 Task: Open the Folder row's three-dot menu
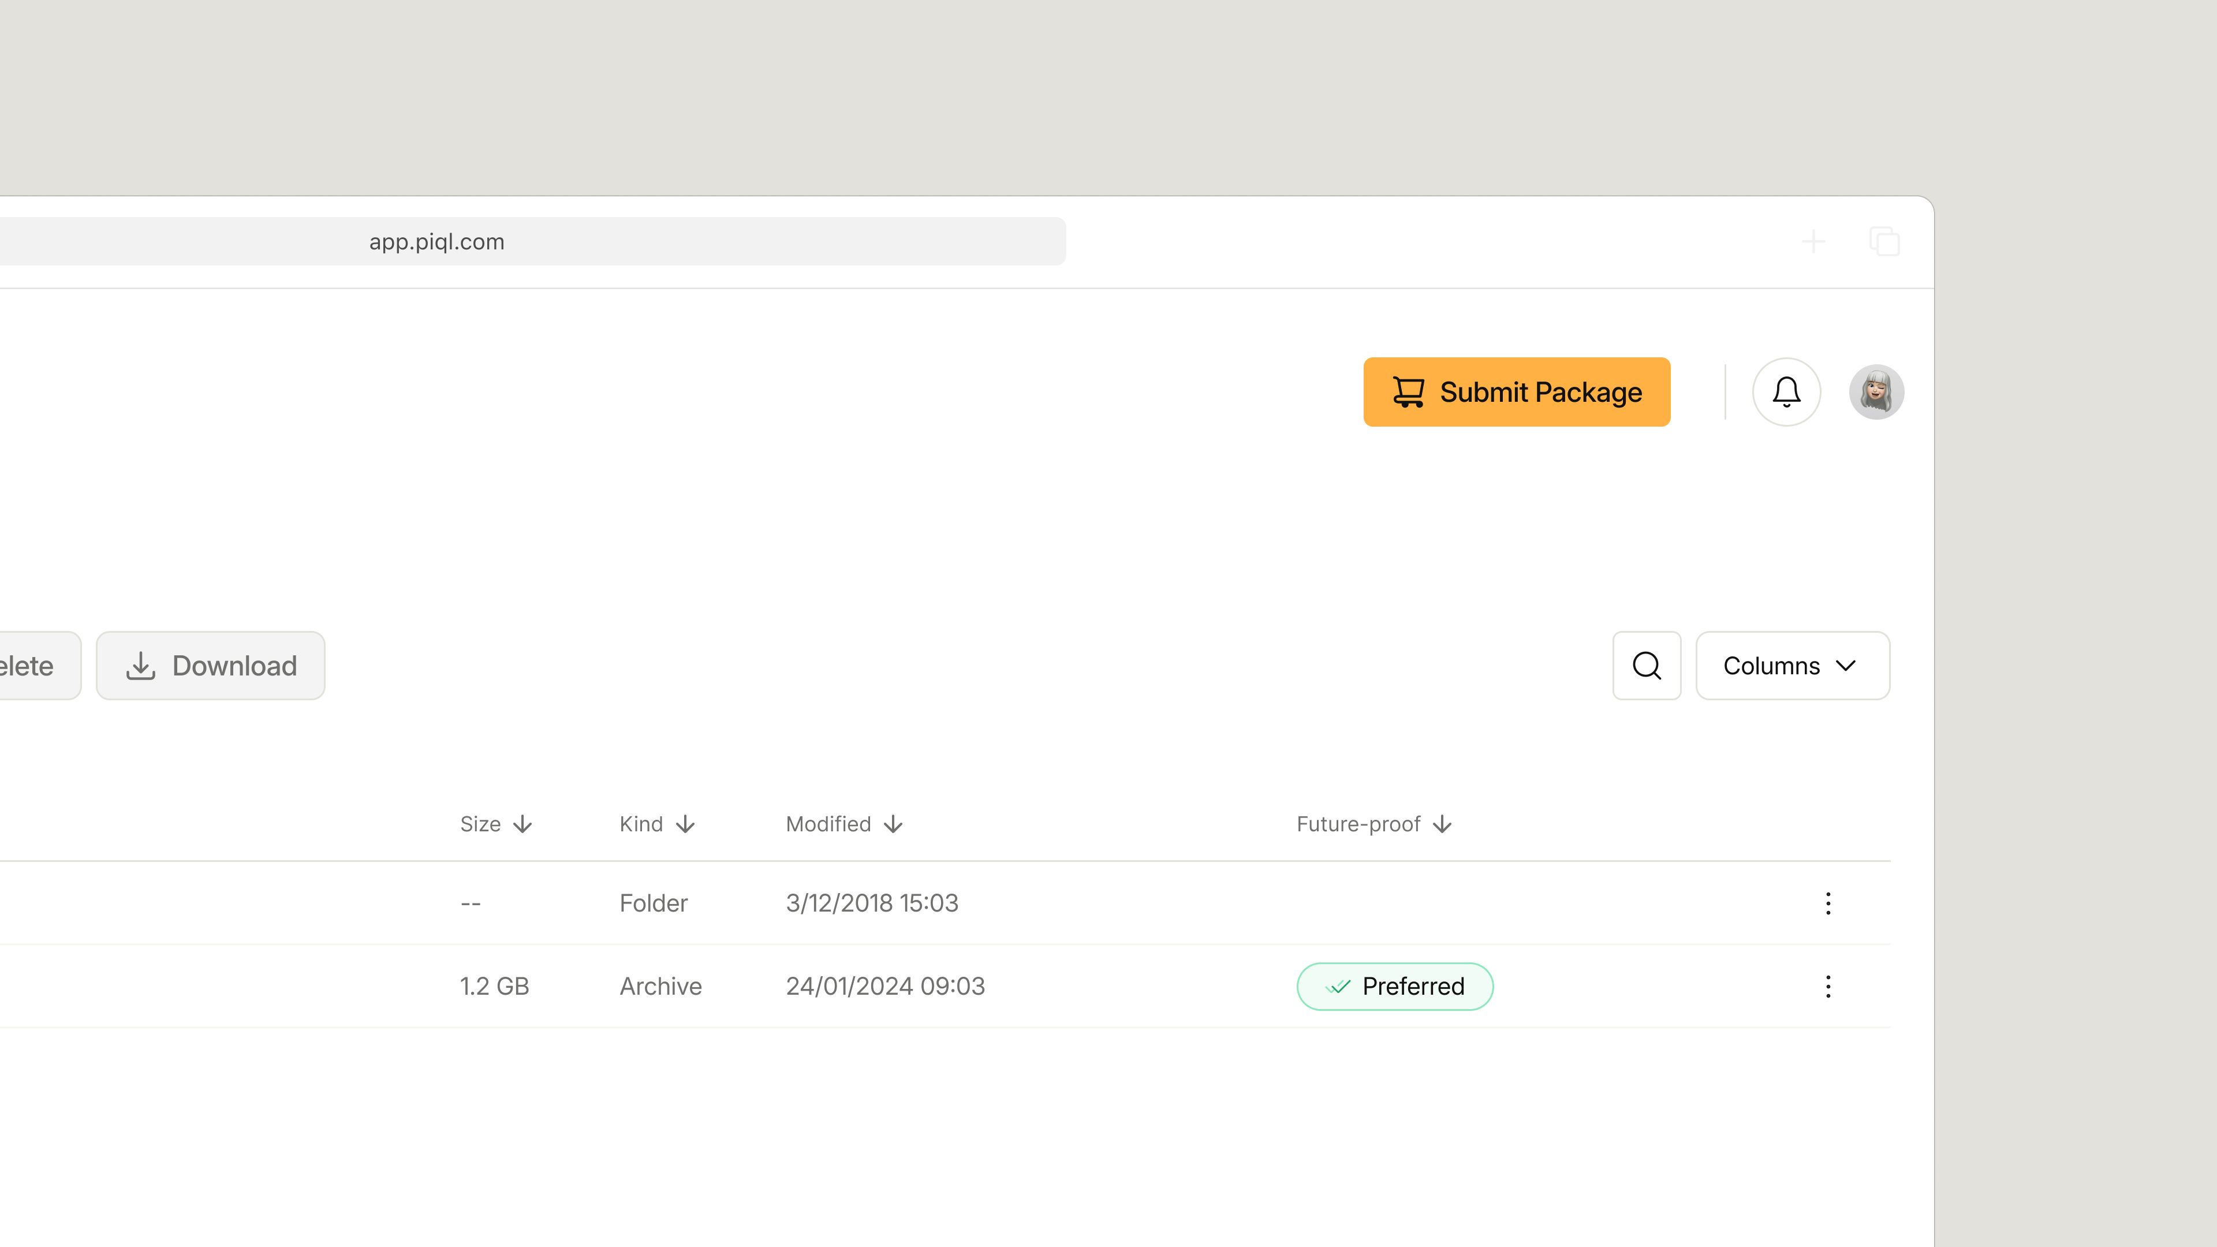coord(1828,903)
